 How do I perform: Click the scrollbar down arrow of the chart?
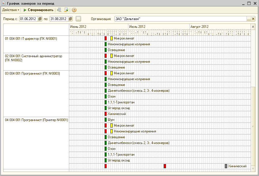253,169
